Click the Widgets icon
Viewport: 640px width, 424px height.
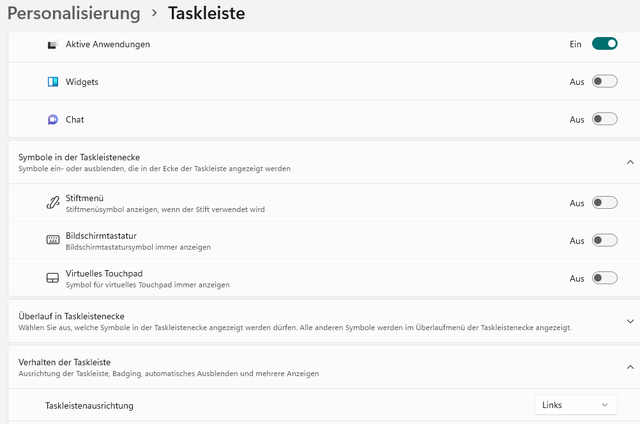52,82
